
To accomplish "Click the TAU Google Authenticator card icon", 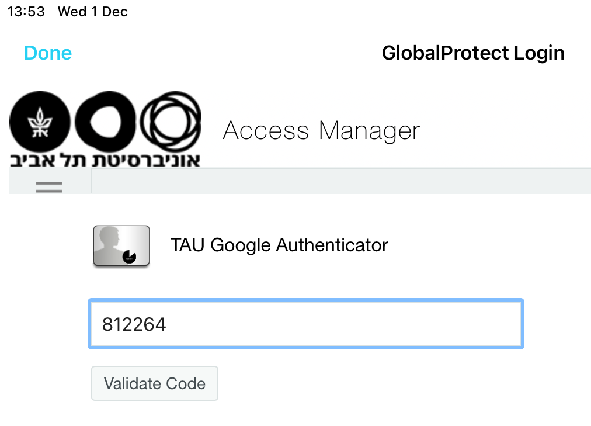I will click(121, 246).
